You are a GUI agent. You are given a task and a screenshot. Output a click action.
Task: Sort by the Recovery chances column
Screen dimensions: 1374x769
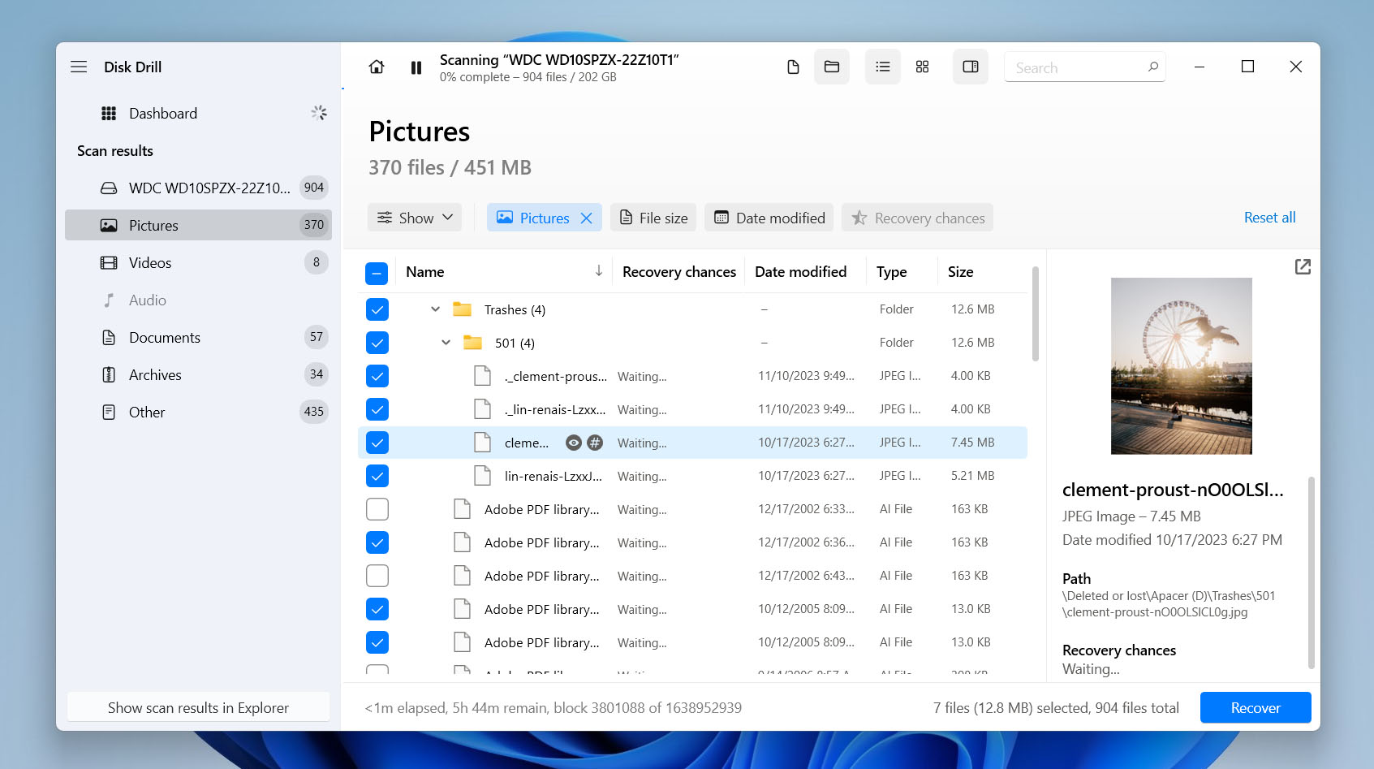pos(678,272)
